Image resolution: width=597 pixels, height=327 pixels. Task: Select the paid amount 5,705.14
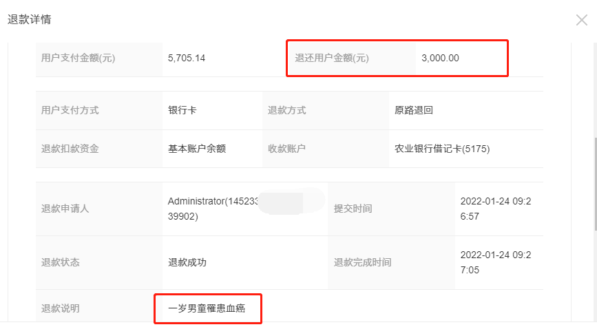pyautogui.click(x=187, y=59)
